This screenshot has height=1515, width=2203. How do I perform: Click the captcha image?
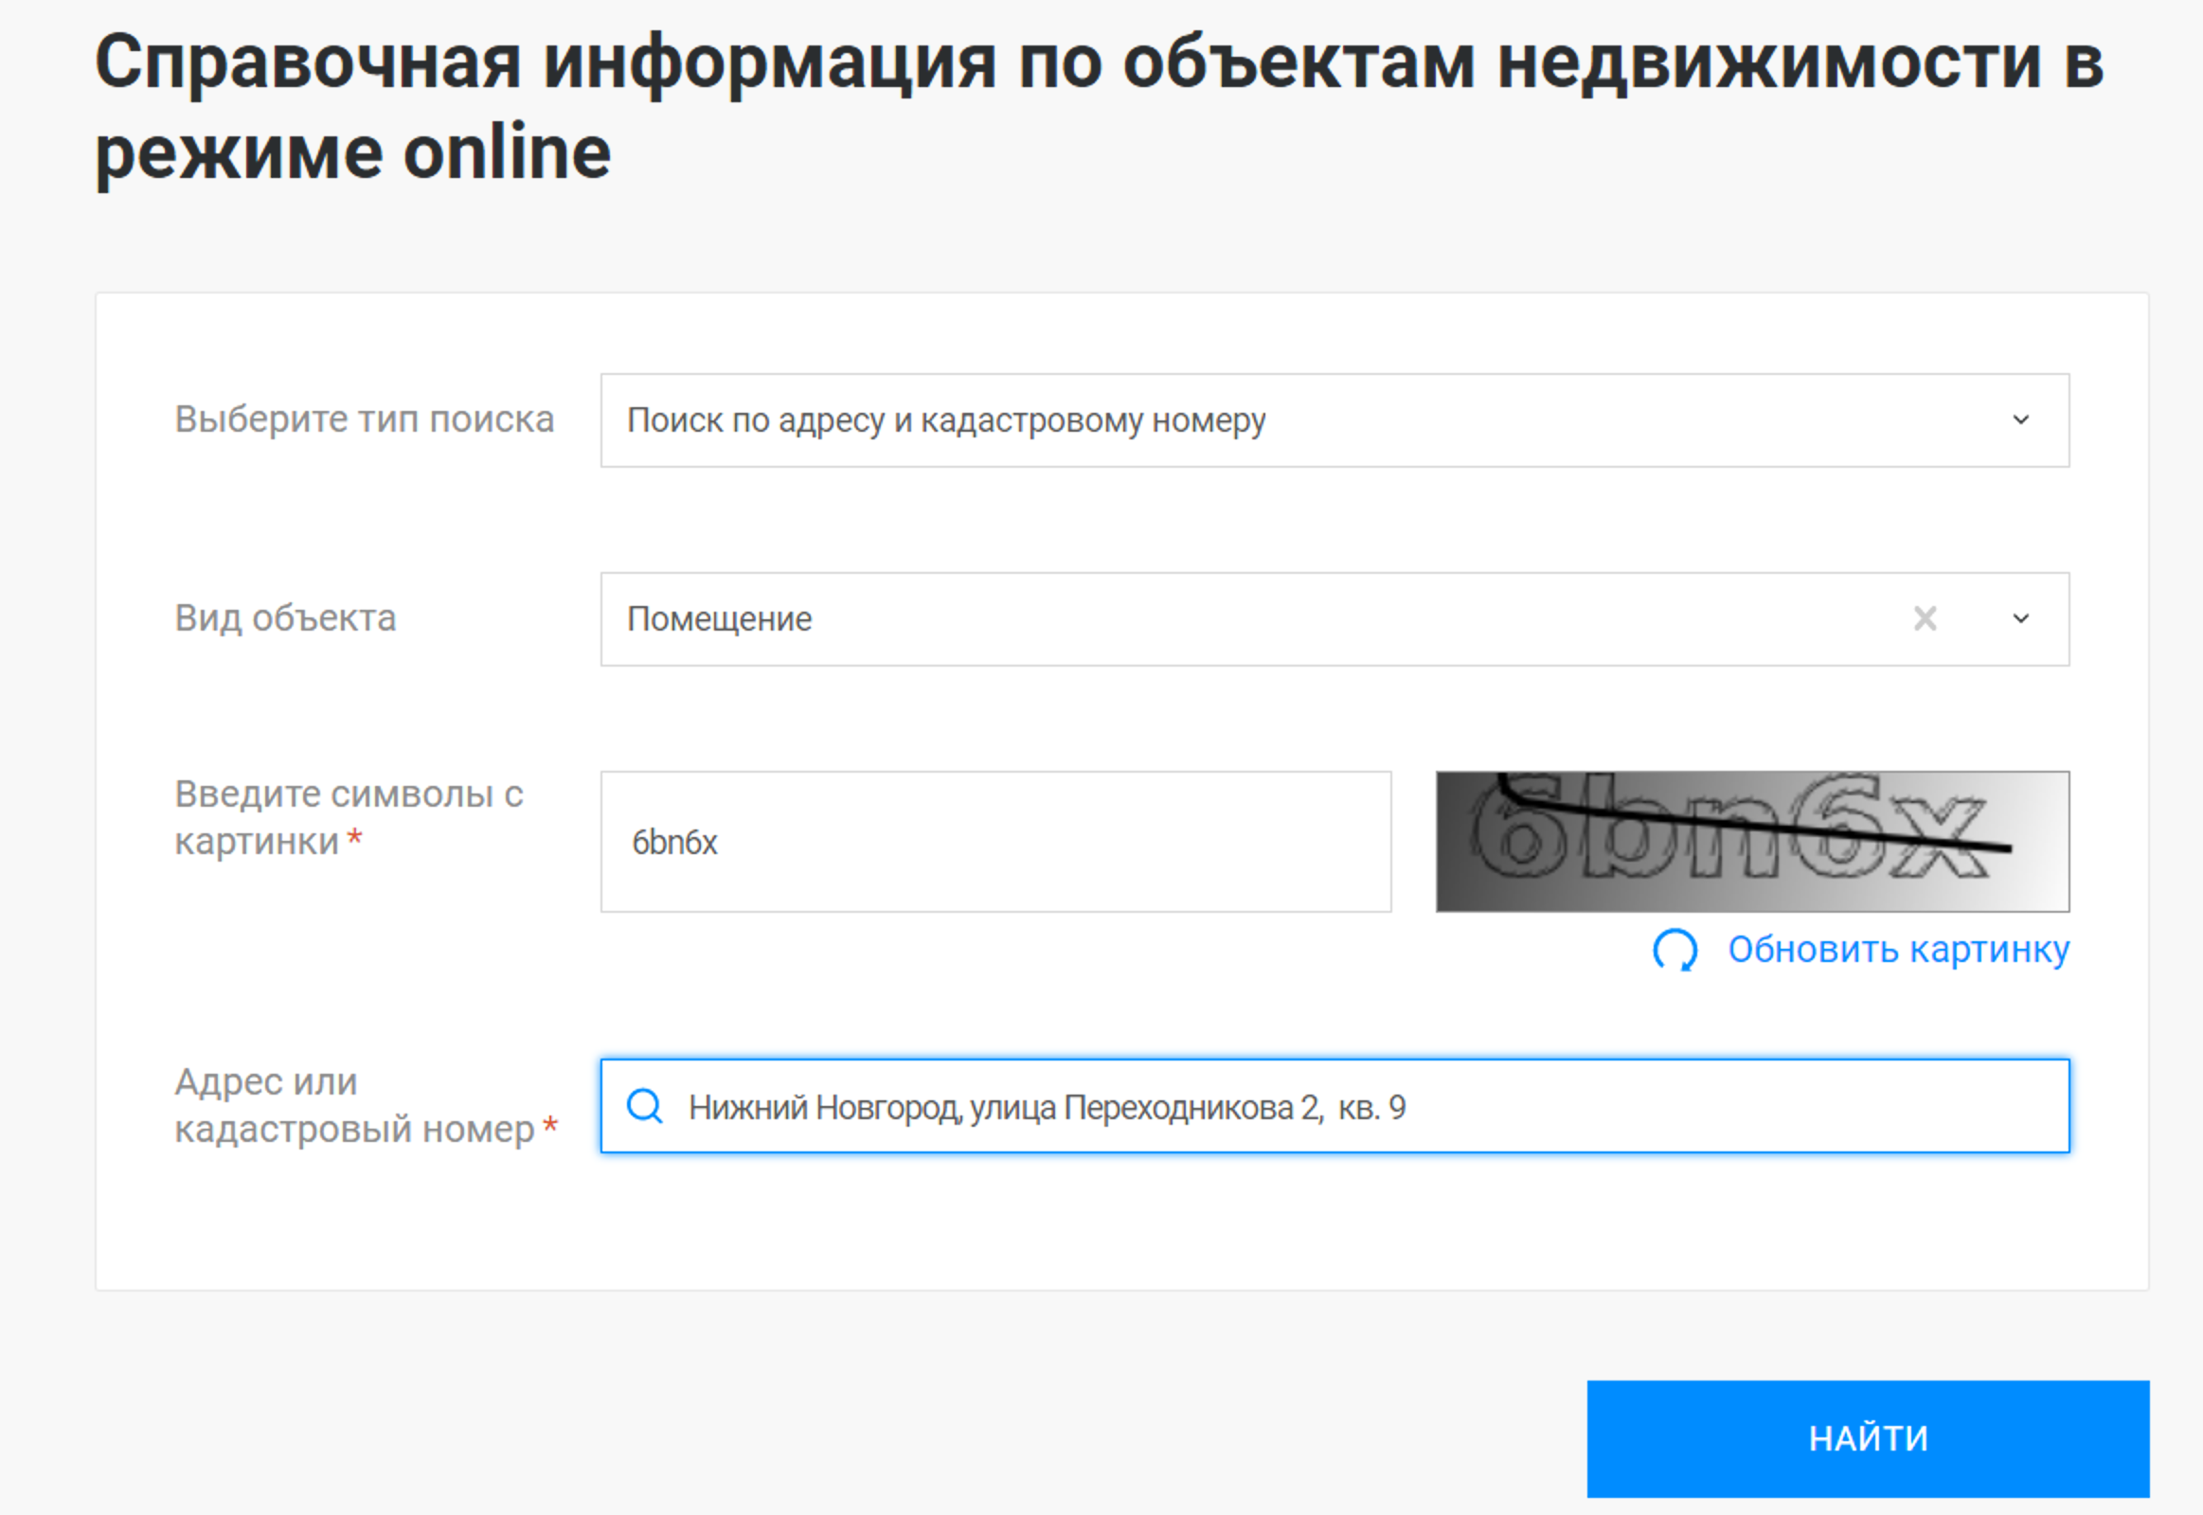(x=1752, y=842)
